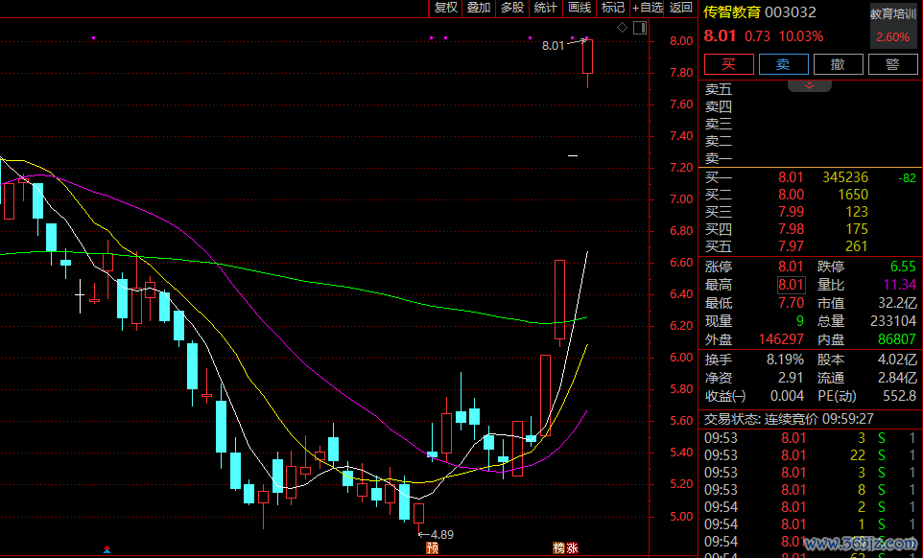Click the 内盘 value 86807
This screenshot has height=558, width=923.
(896, 339)
